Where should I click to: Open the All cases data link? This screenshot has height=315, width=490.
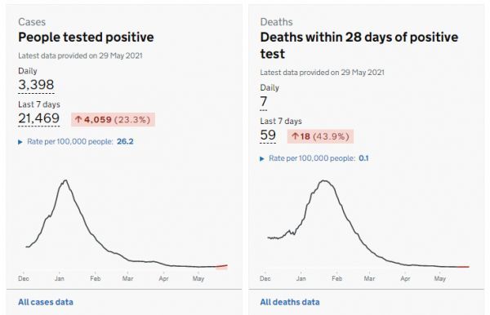(46, 302)
